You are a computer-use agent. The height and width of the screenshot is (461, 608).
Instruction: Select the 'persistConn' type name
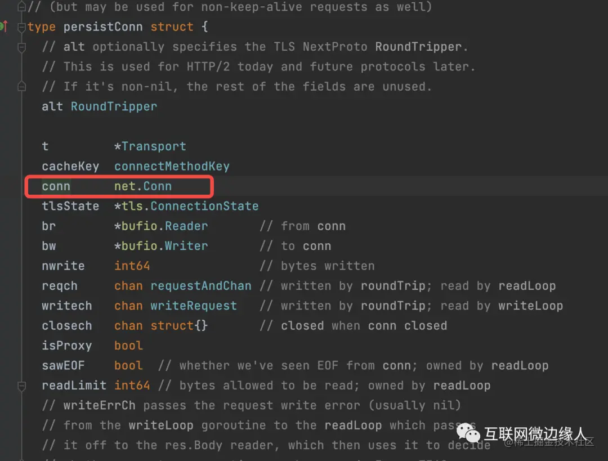coord(103,27)
